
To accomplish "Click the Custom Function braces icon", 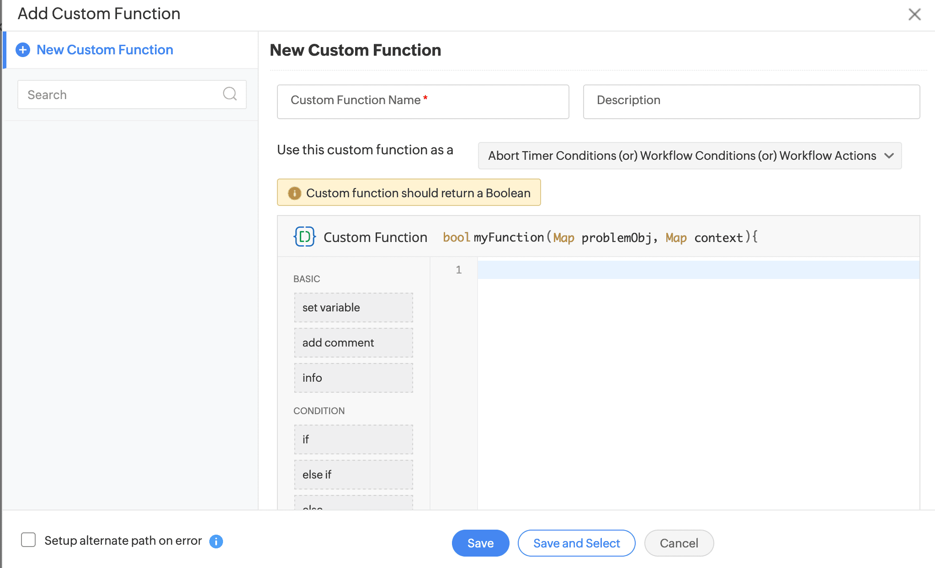I will point(304,237).
